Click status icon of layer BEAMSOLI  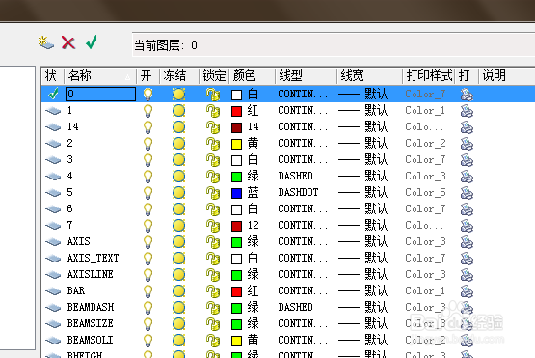53,341
